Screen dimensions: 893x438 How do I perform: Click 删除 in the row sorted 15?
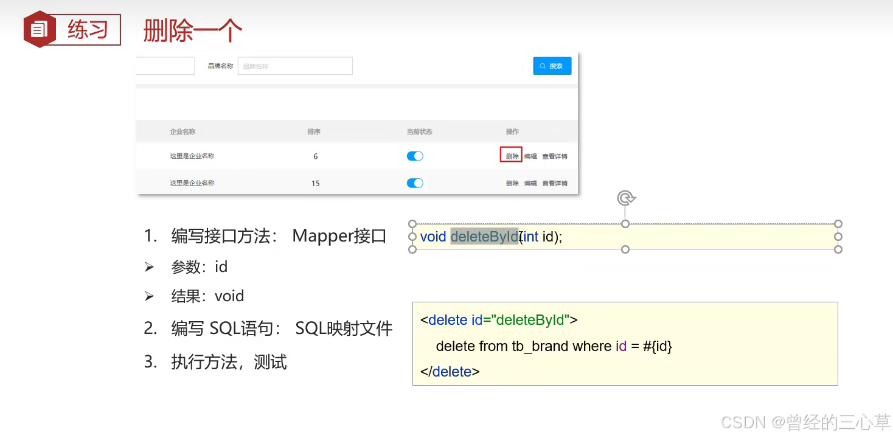[x=512, y=183]
